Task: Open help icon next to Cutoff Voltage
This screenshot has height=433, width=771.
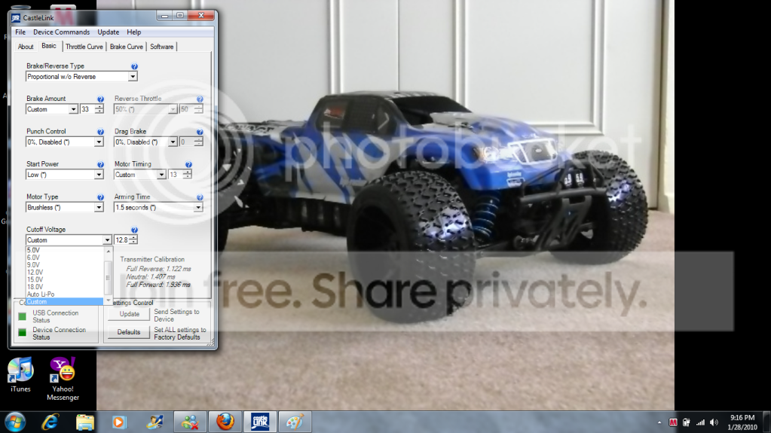Action: coord(134,230)
